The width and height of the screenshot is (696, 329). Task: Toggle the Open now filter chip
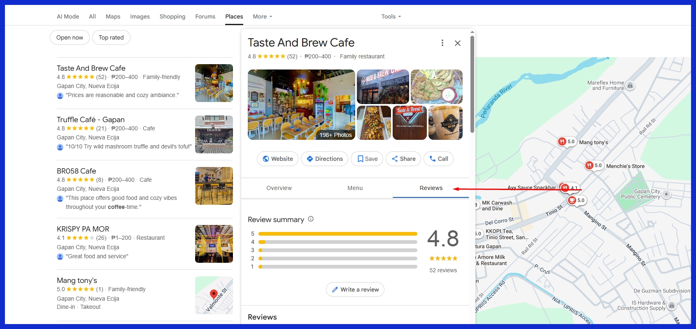click(x=70, y=37)
